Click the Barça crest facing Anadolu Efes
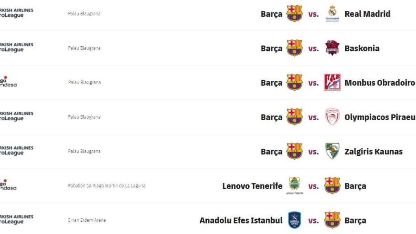This screenshot has height=234, width=416. pos(332,220)
